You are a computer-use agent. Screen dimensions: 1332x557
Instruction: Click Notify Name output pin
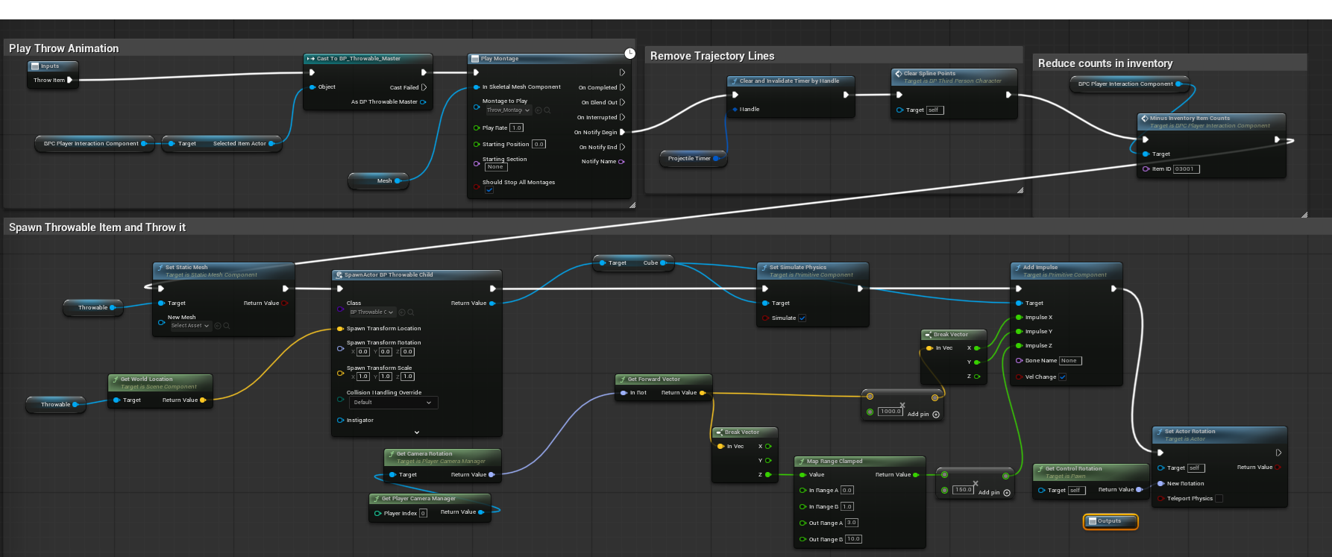click(621, 162)
